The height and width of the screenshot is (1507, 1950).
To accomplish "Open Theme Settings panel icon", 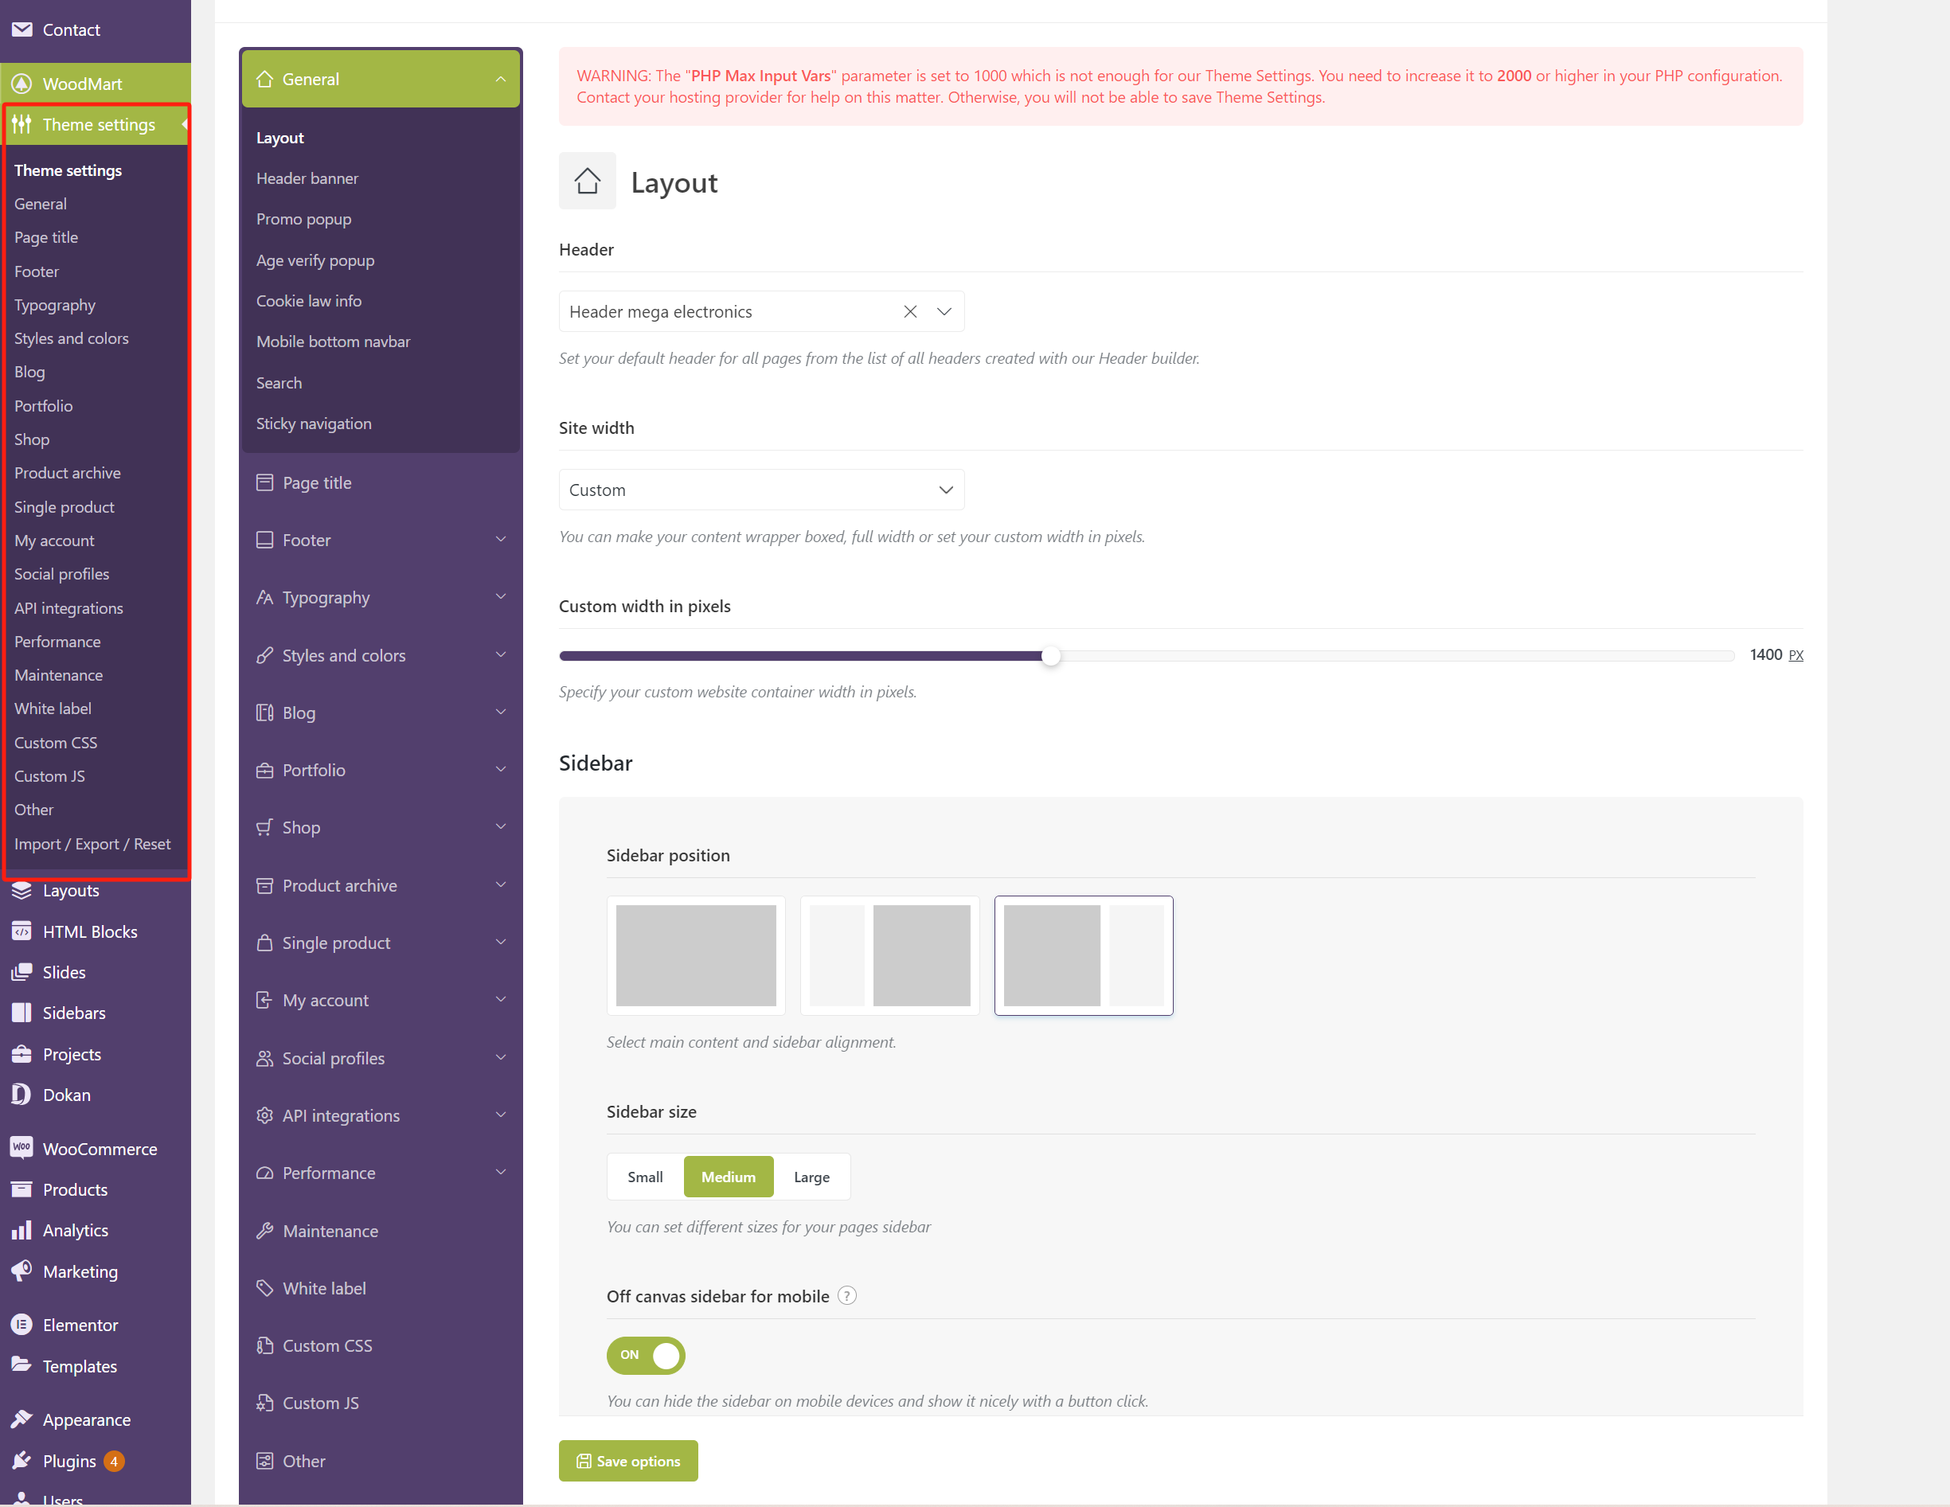I will click(x=24, y=123).
